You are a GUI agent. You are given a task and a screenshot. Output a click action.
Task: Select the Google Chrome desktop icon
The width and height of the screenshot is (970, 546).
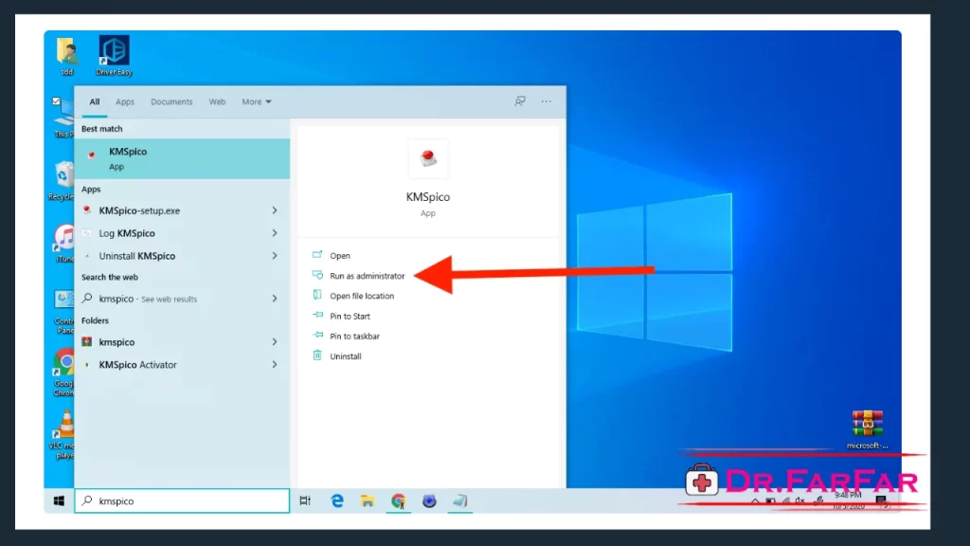(x=64, y=372)
